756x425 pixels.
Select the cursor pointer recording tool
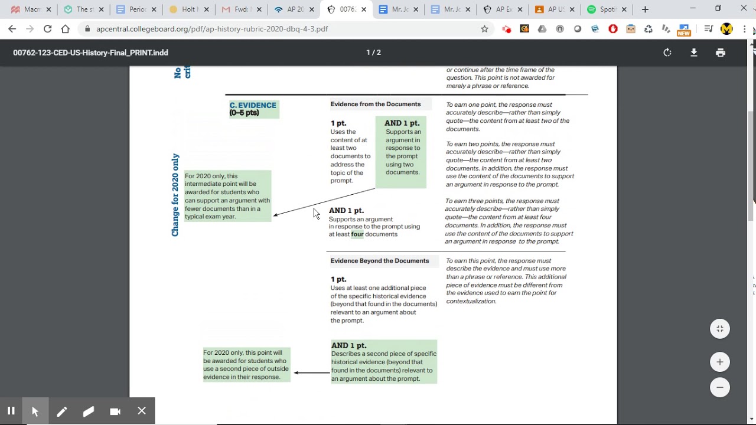click(x=35, y=411)
